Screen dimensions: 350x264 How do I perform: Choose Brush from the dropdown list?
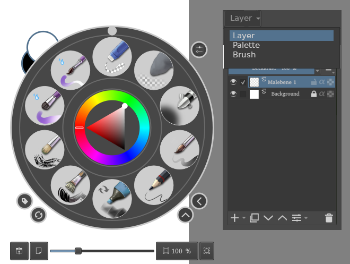[244, 55]
